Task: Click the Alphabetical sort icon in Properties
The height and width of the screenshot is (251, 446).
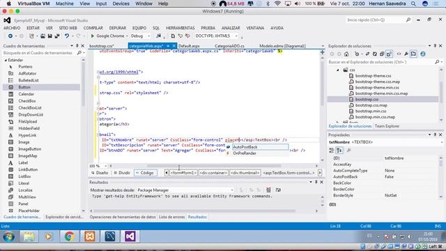Action: (339, 151)
